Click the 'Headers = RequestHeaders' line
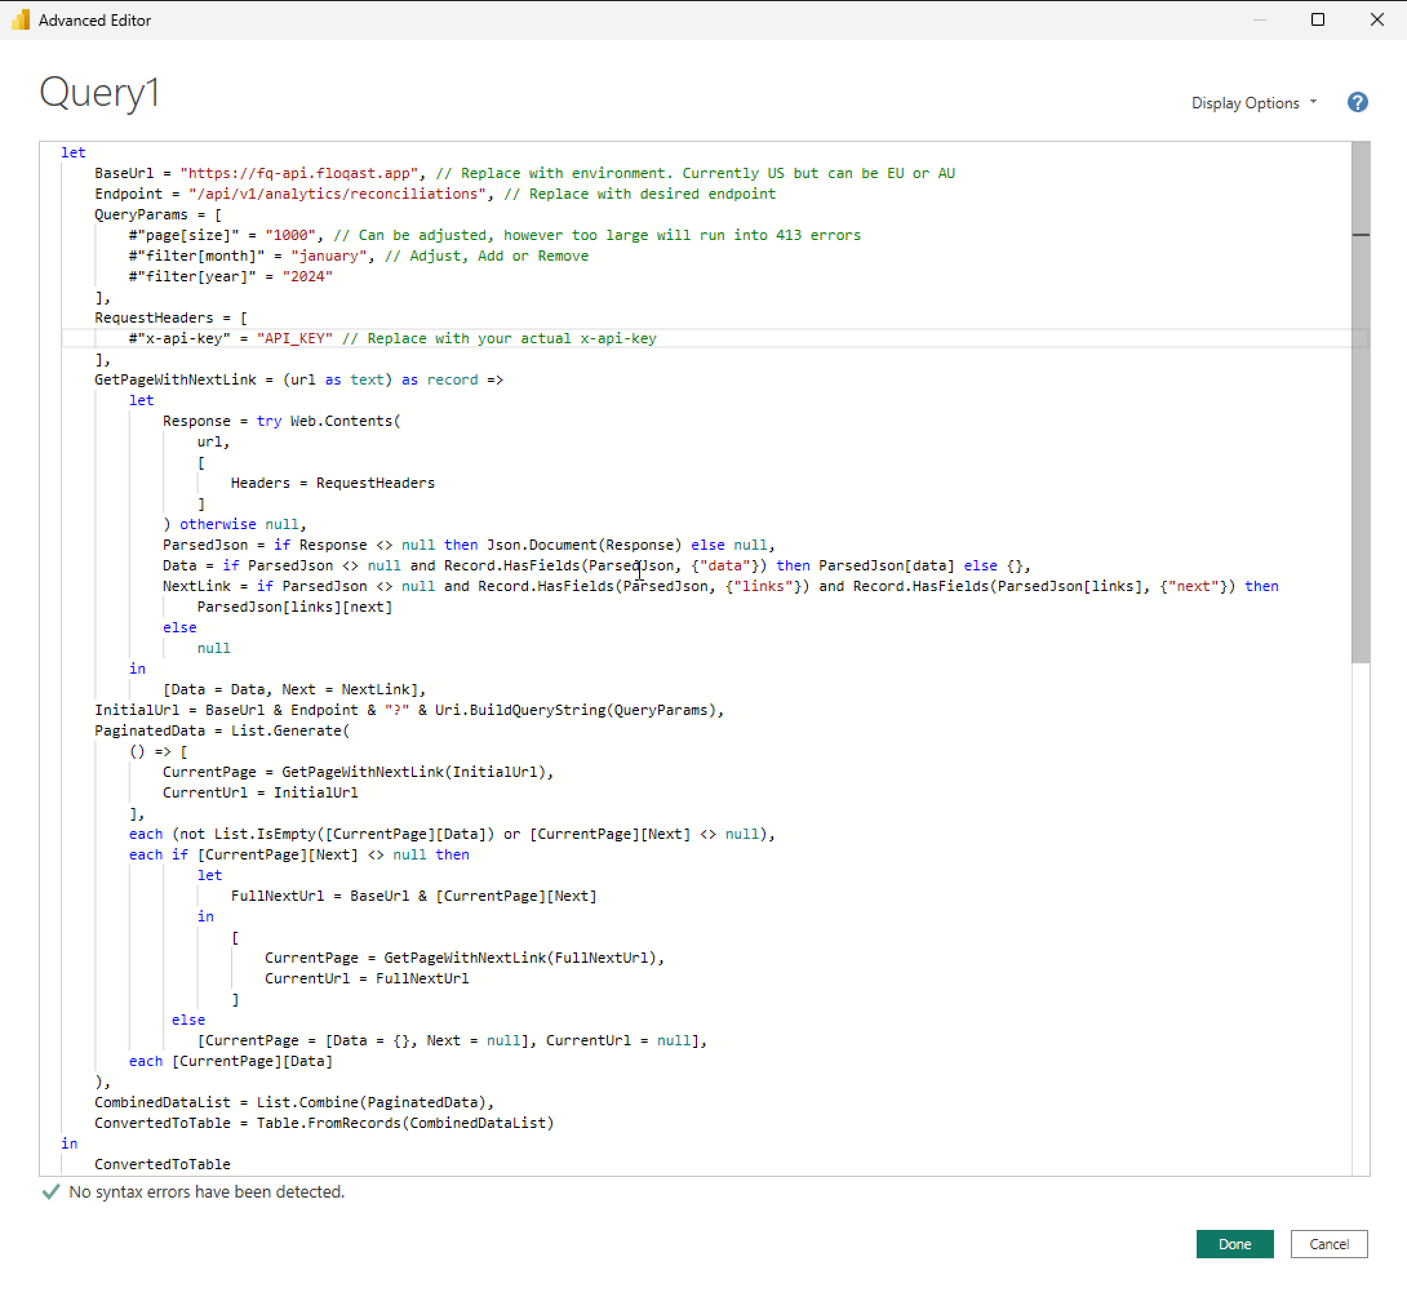1407x1297 pixels. (x=333, y=483)
